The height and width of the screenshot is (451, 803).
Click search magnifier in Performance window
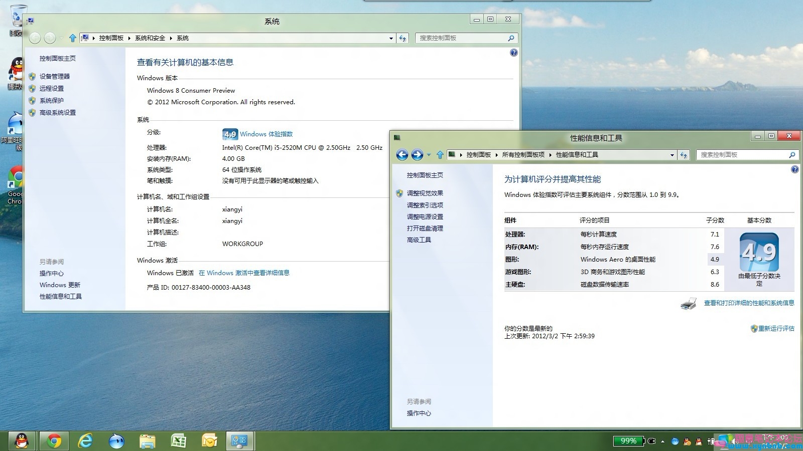click(792, 155)
